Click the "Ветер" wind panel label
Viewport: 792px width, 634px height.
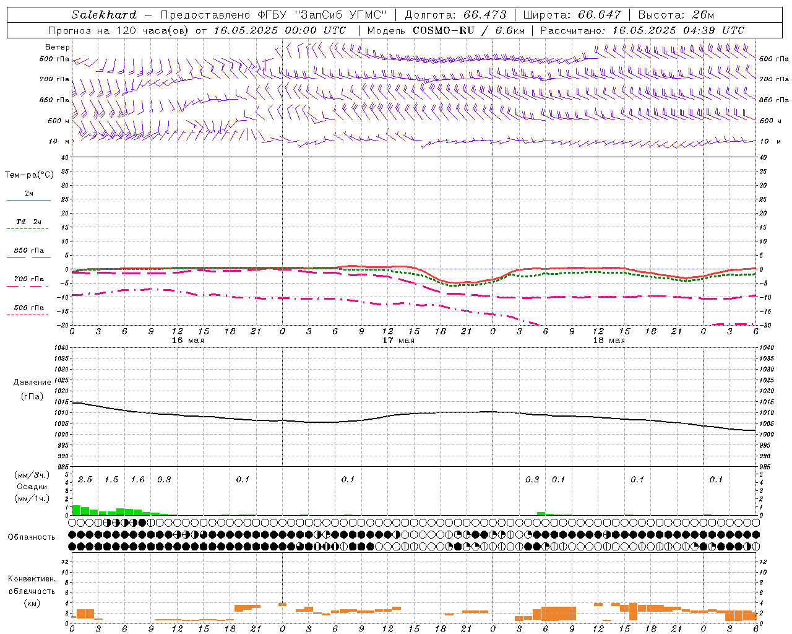58,47
